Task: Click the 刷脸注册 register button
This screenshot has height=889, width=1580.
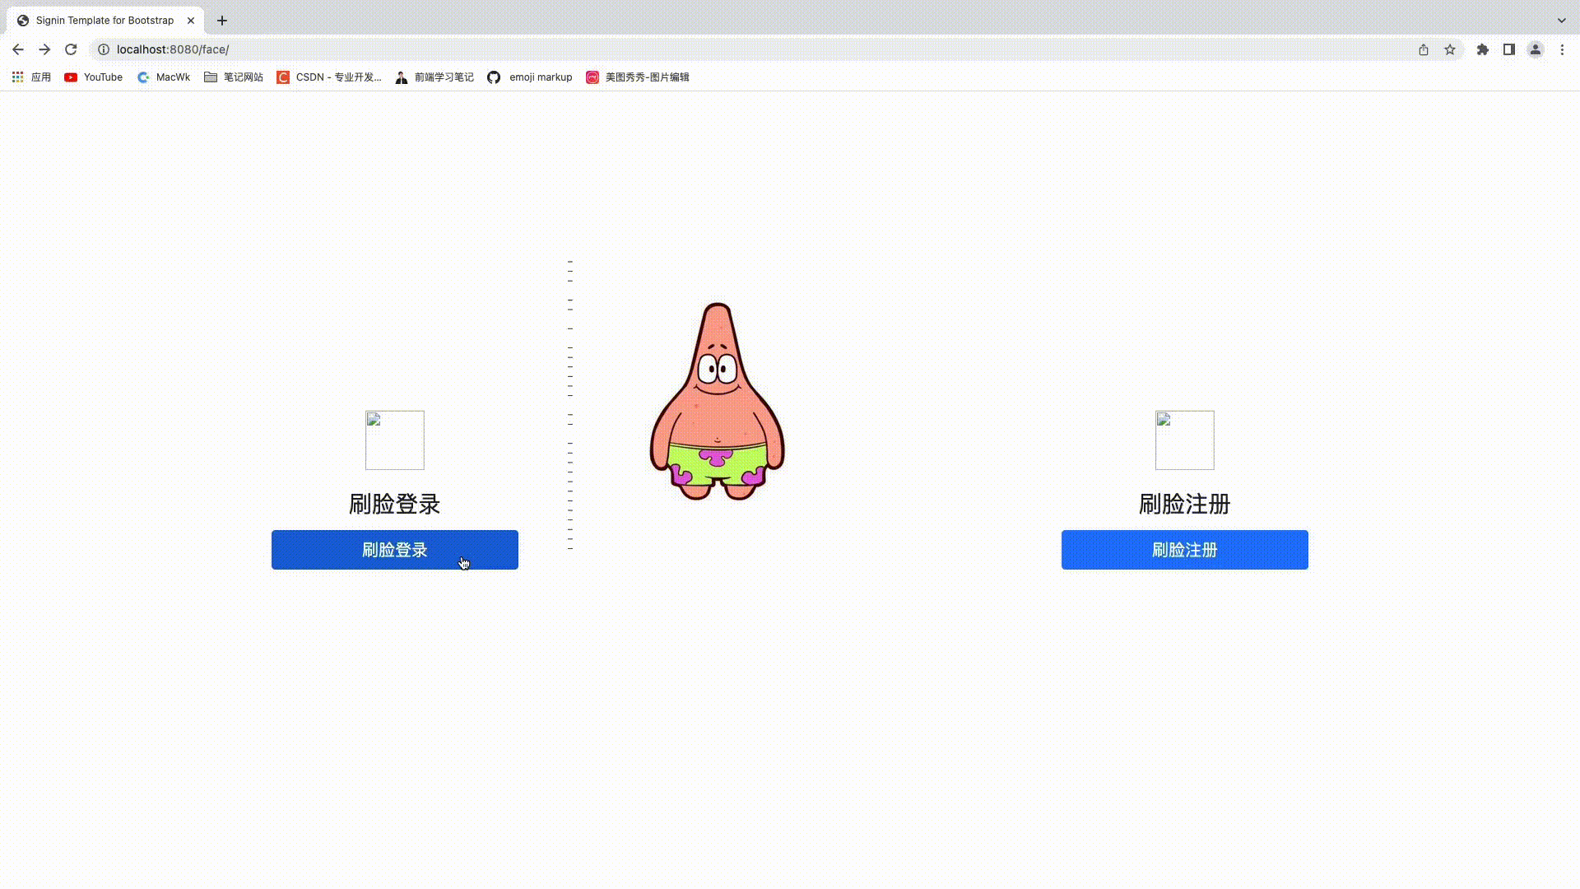Action: (1184, 550)
